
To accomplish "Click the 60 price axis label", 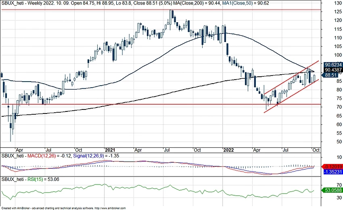I will pyautogui.click(x=339, y=125).
